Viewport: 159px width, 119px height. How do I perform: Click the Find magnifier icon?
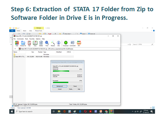click(47, 43)
